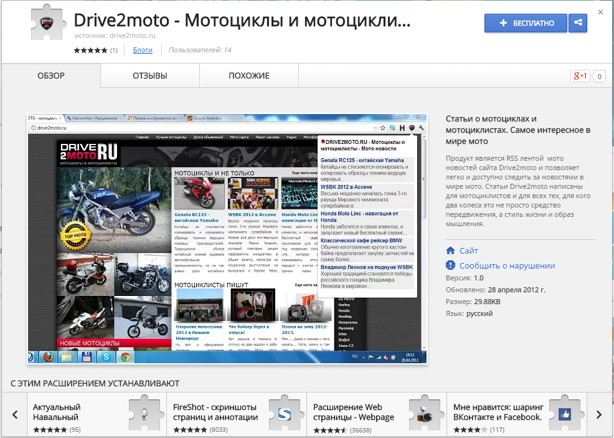Open the Блоги category link
Screen dimensions: 614x438
tap(143, 50)
